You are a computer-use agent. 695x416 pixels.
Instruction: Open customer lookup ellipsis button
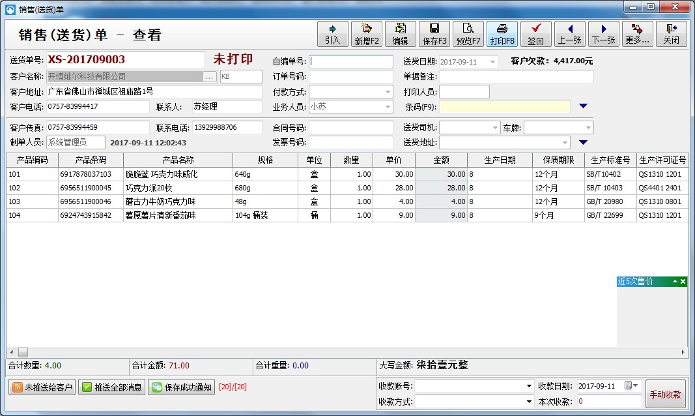tap(209, 77)
